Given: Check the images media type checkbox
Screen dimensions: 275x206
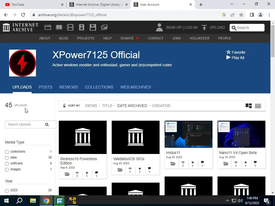Looking at the screenshot, I should pos(7,170).
